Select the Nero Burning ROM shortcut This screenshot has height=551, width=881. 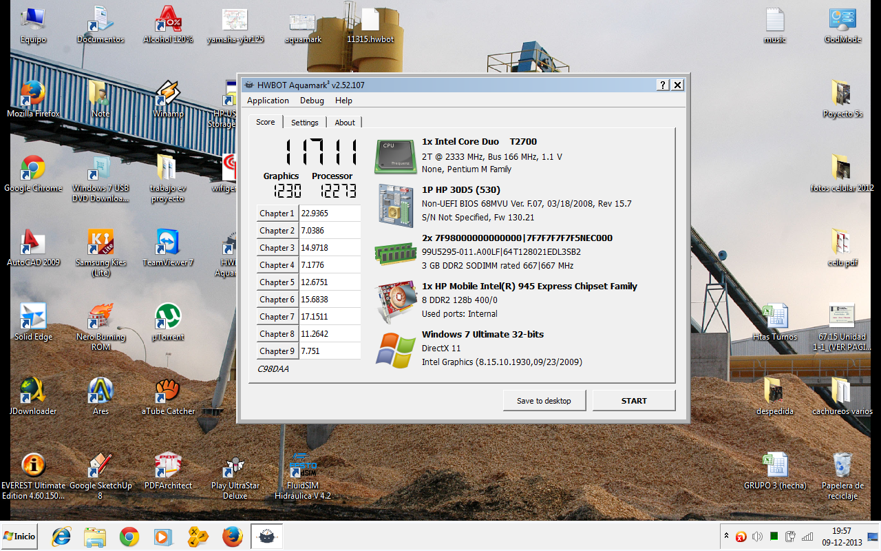tap(100, 328)
